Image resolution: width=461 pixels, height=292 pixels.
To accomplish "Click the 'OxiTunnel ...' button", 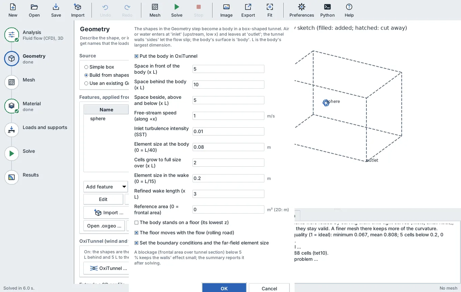I will coord(106,268).
